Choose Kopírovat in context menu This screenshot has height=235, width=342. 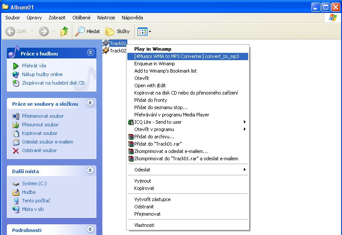click(x=188, y=188)
